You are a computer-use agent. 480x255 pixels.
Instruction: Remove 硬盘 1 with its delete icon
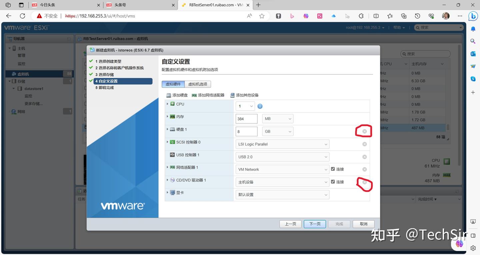tap(365, 131)
